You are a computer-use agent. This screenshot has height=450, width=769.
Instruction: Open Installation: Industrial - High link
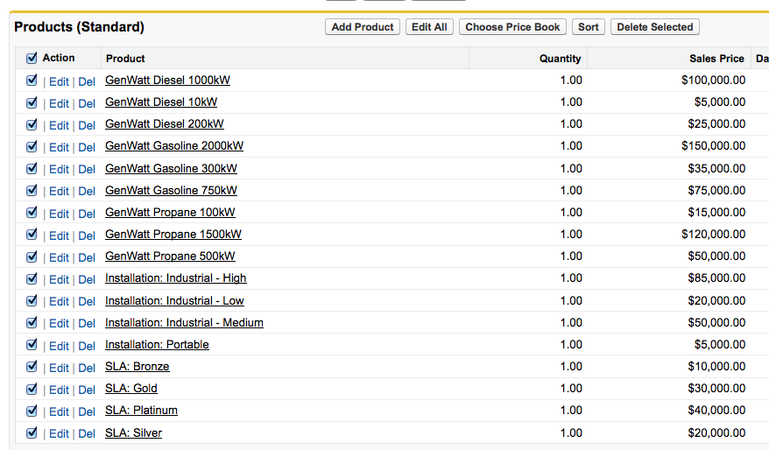[x=175, y=278]
